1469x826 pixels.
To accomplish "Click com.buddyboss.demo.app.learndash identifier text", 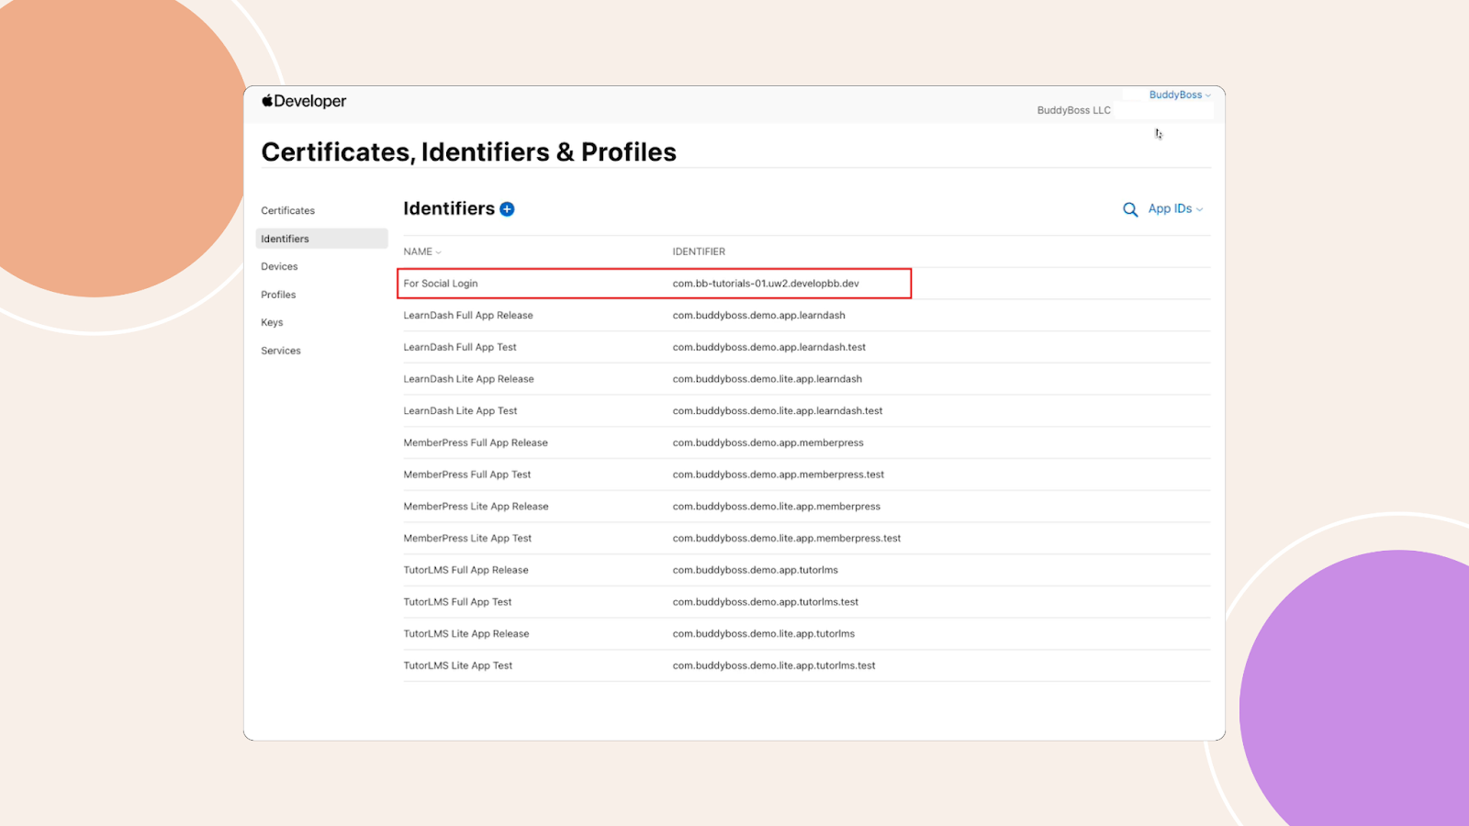I will (758, 316).
